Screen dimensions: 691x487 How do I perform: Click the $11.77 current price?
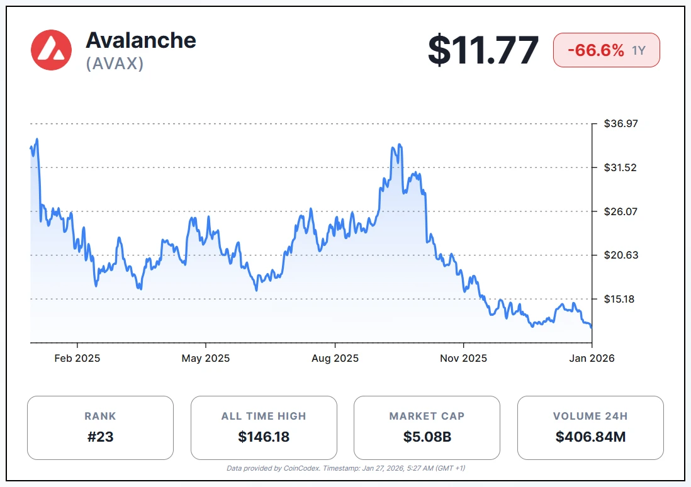coord(483,50)
